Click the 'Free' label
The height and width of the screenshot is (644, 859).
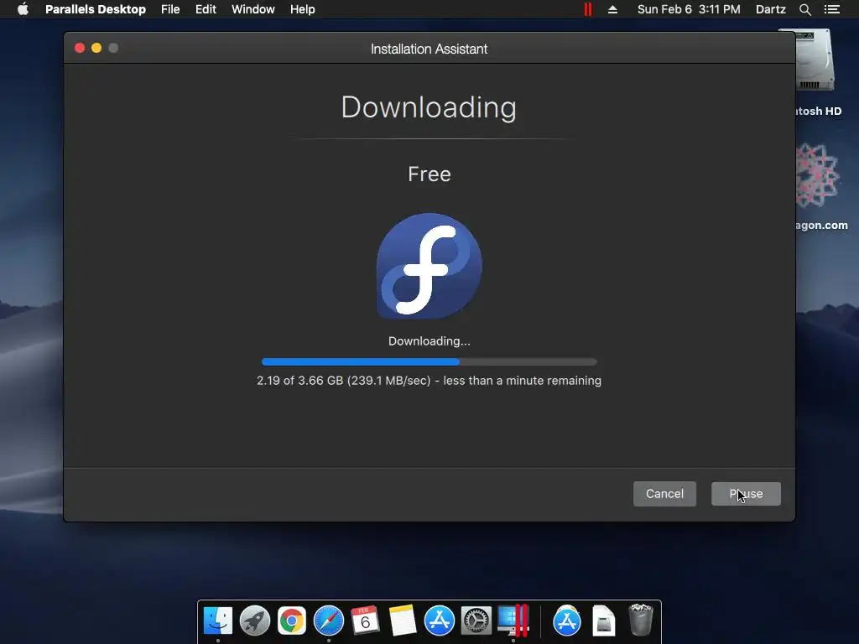[429, 174]
